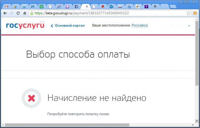
Task: Open the Facebook tab
Action: click(76, 7)
